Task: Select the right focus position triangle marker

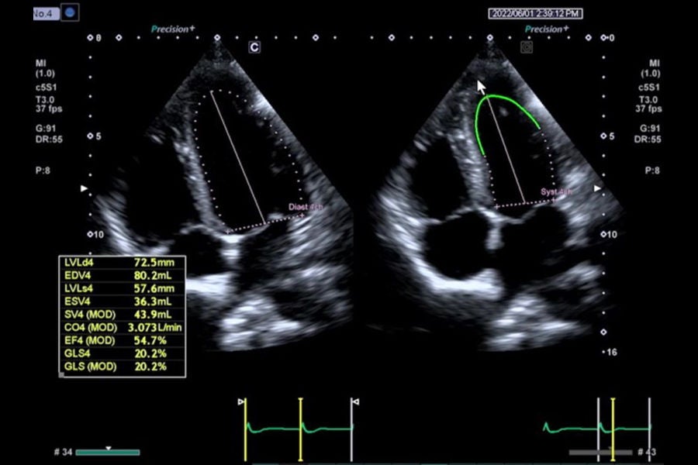Action: [597, 188]
